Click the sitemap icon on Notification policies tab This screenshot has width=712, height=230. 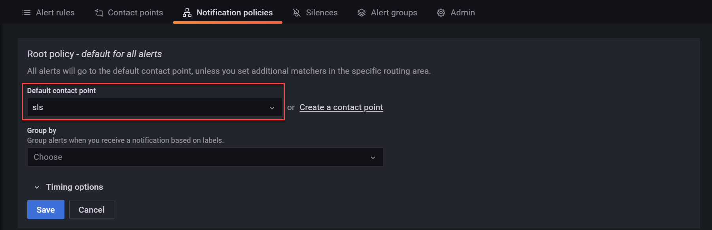tap(186, 12)
